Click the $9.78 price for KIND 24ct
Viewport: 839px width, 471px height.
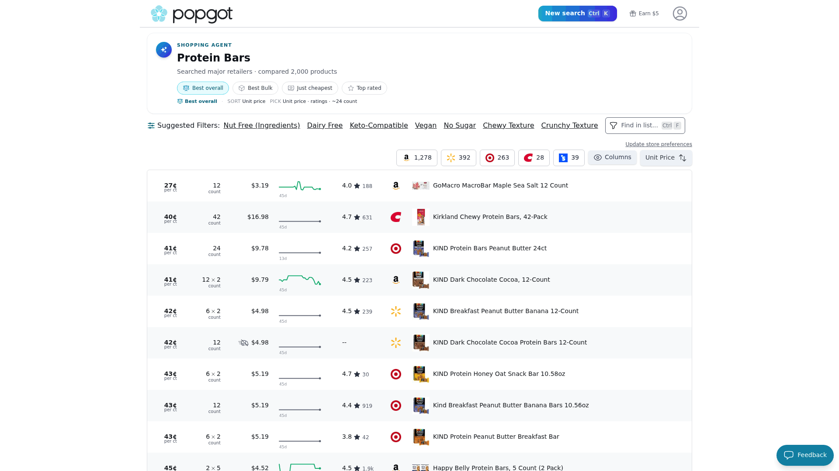click(260, 248)
